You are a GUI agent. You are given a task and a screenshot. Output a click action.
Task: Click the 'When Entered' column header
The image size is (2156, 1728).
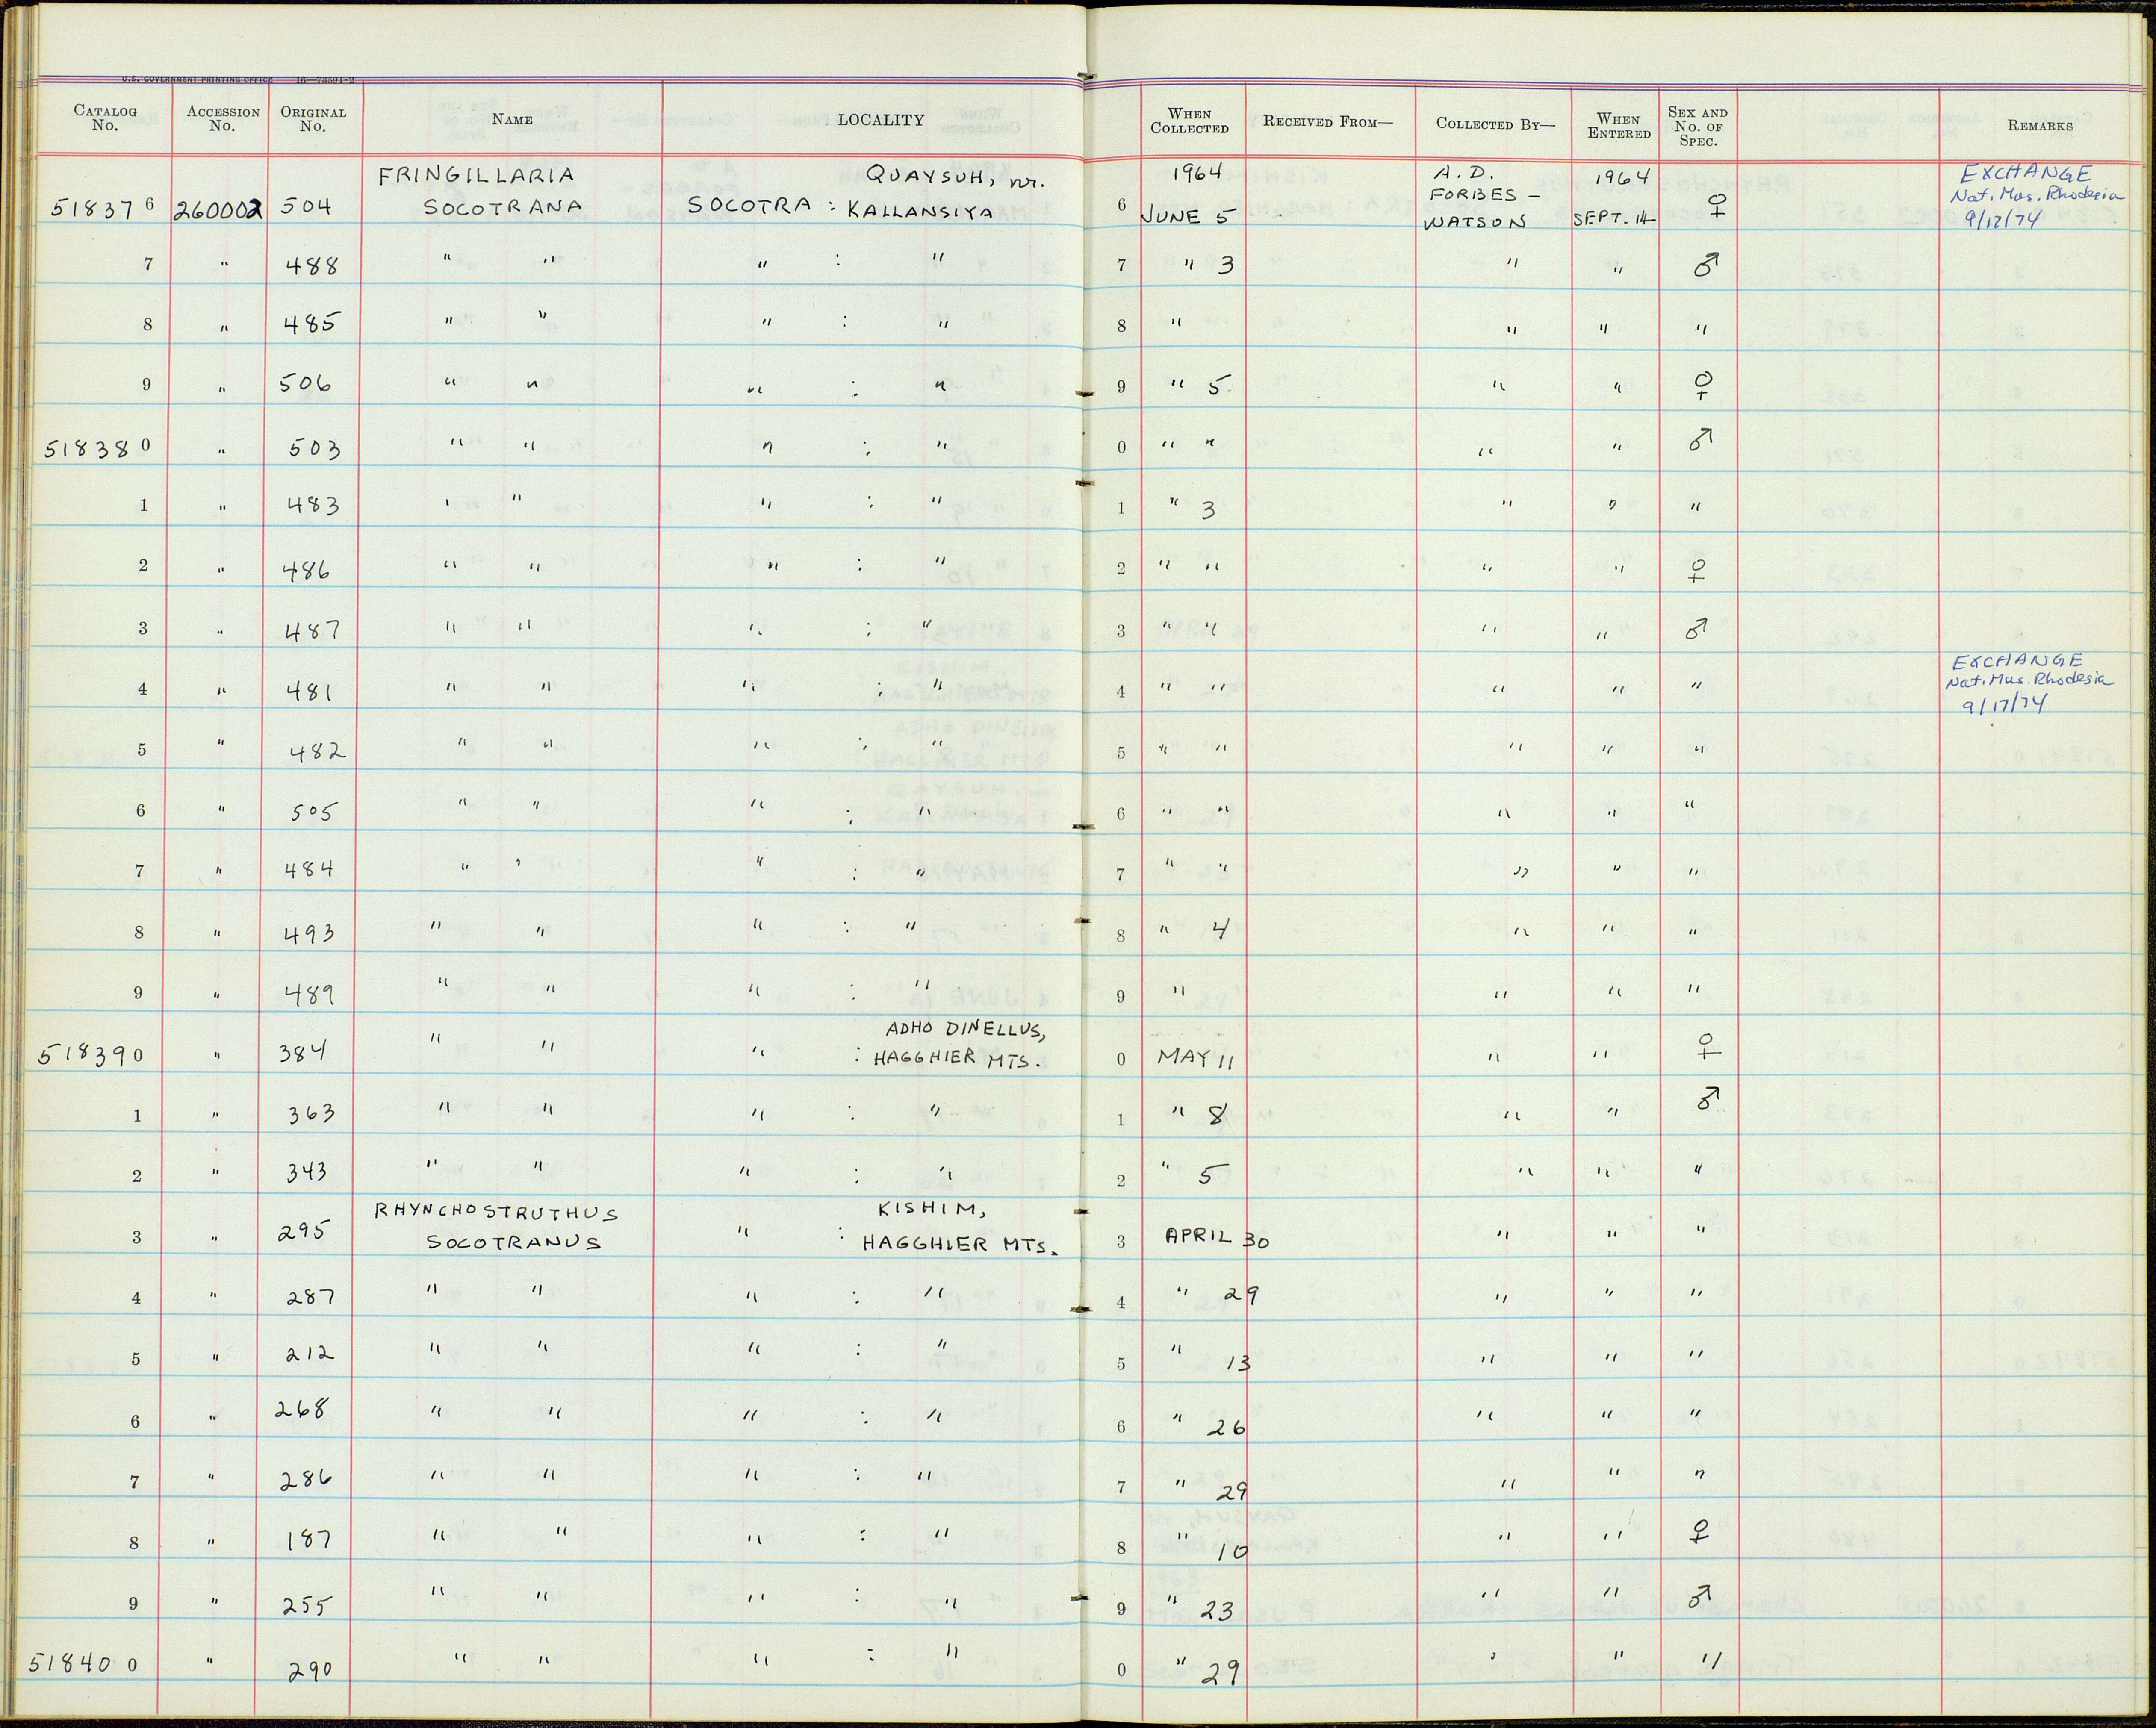click(1618, 126)
